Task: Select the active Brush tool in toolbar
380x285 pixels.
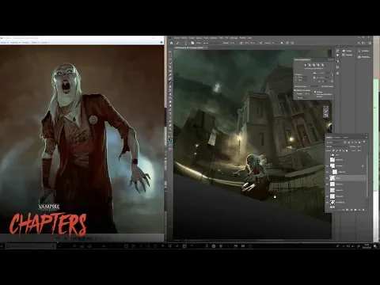Action: coord(170,82)
